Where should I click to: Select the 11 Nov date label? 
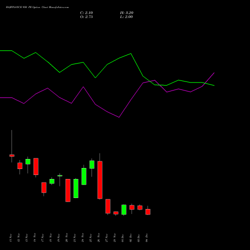10,238
